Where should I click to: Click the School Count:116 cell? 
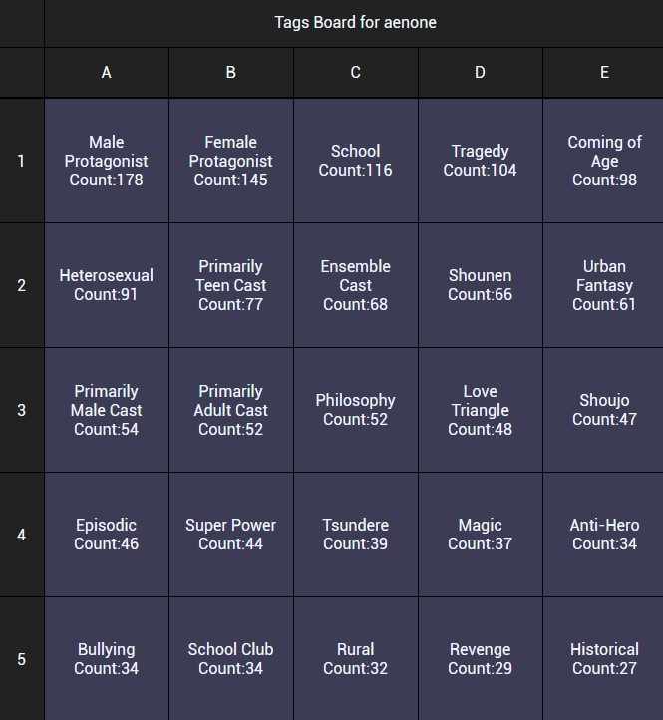355,161
